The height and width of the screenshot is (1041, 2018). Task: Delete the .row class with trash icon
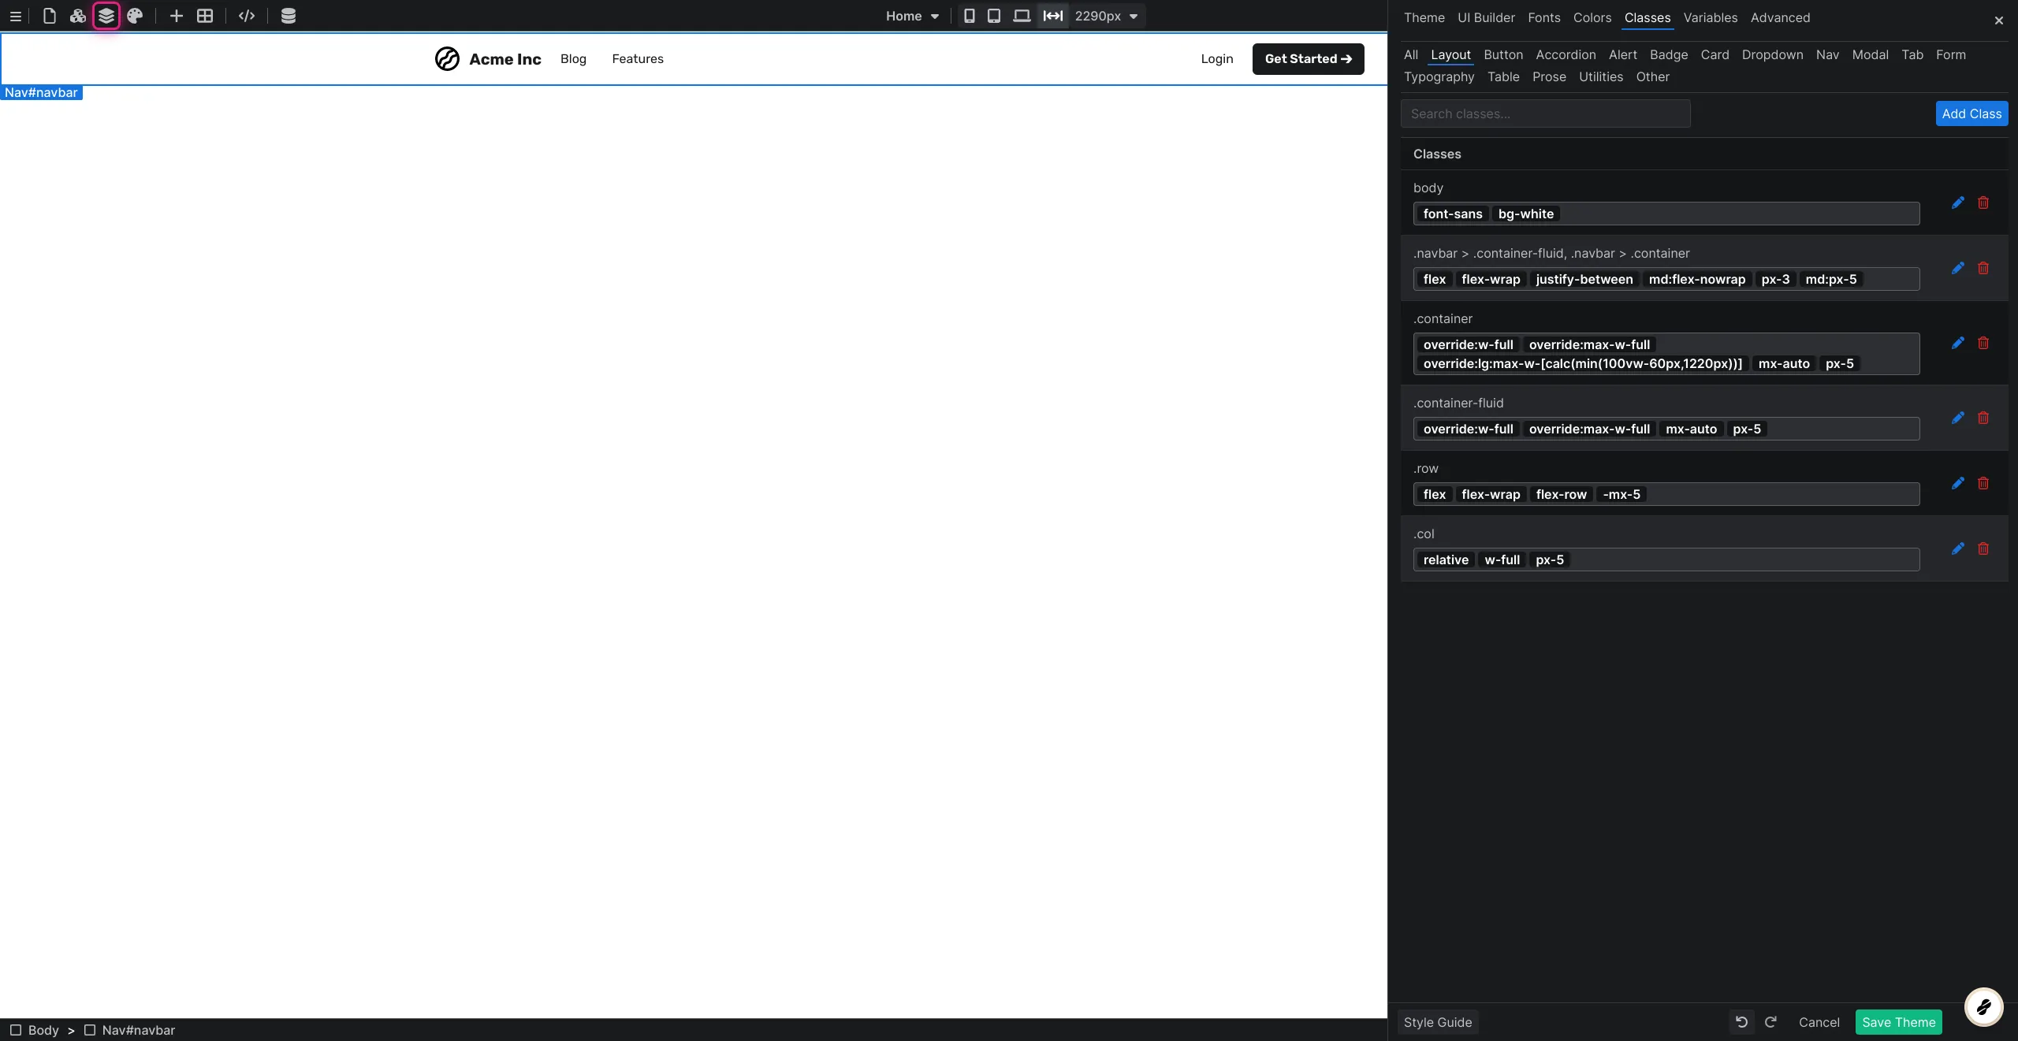pos(1983,483)
